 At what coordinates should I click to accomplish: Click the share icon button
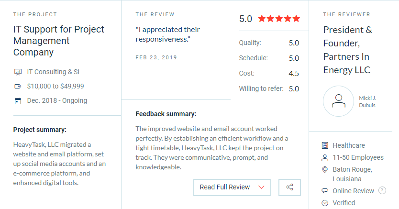289,187
